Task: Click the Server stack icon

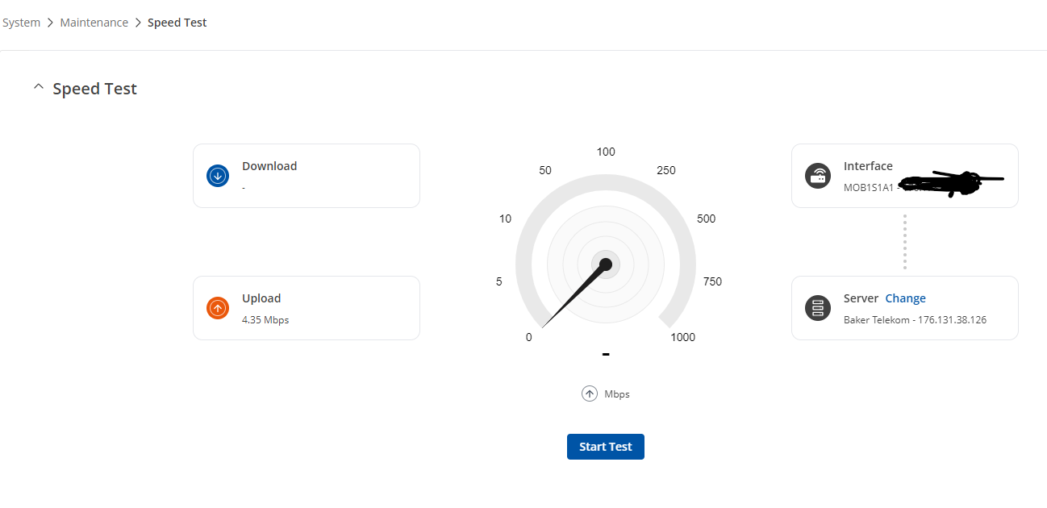Action: point(818,308)
